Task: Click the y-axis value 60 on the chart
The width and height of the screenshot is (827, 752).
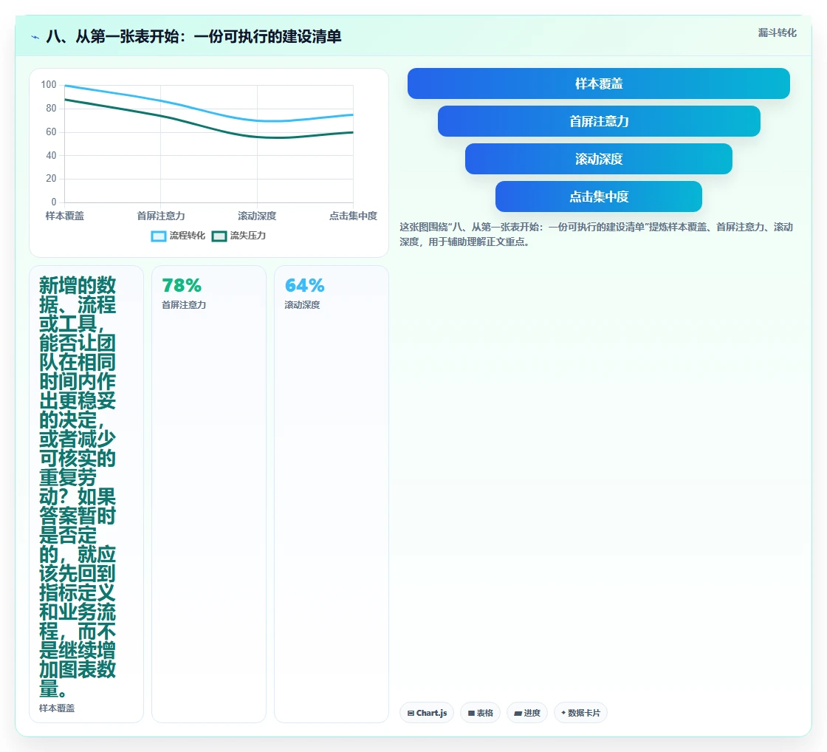Action: [51, 132]
